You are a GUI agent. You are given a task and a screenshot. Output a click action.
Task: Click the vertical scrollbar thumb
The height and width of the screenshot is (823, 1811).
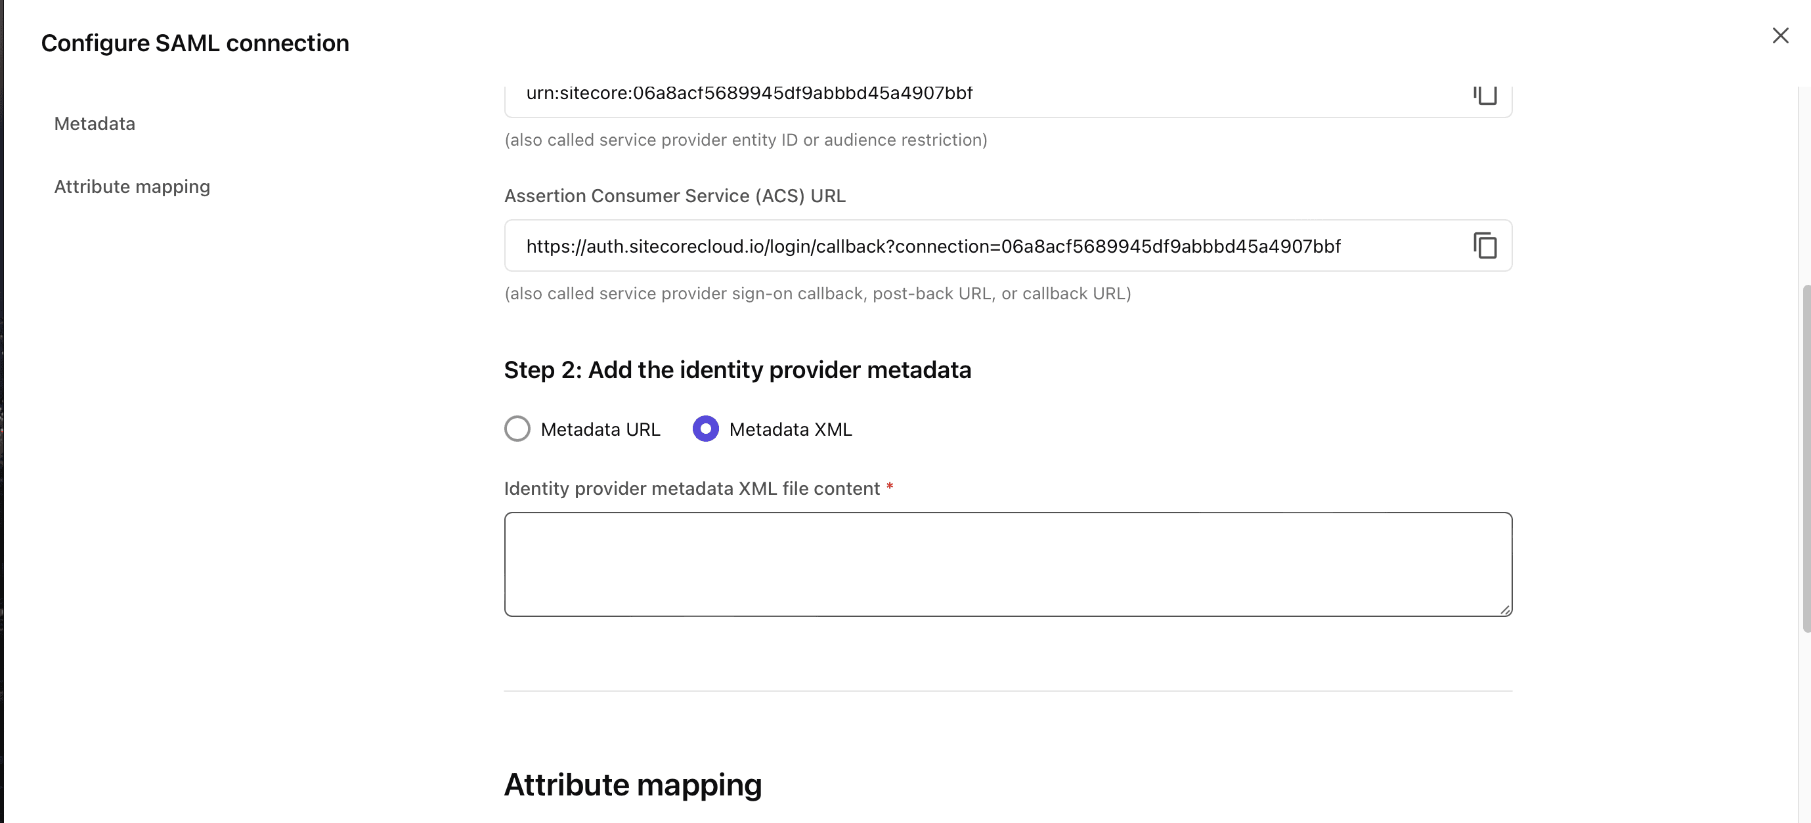pos(1805,457)
